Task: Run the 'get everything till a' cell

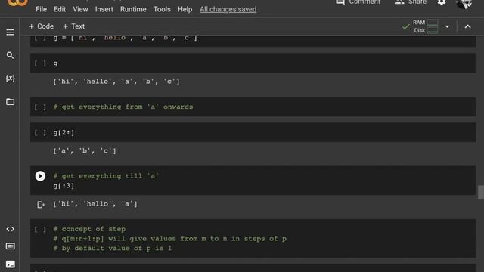Action: (x=40, y=176)
